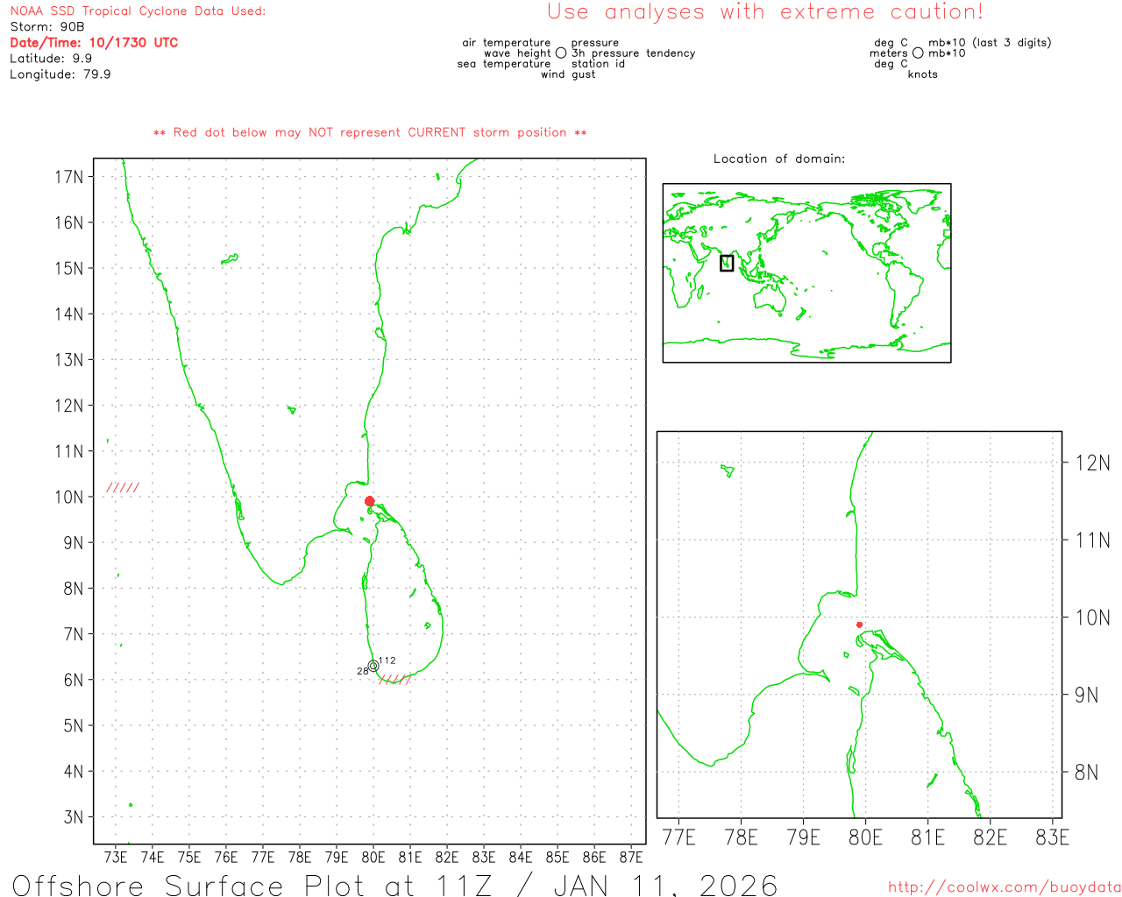Click the black domain box on world map

727,263
